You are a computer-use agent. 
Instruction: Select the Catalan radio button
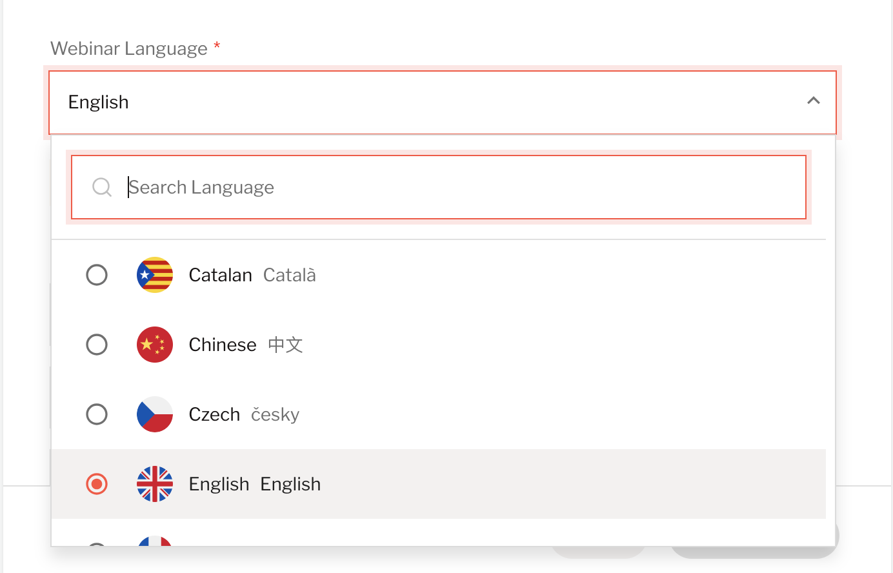tap(97, 275)
